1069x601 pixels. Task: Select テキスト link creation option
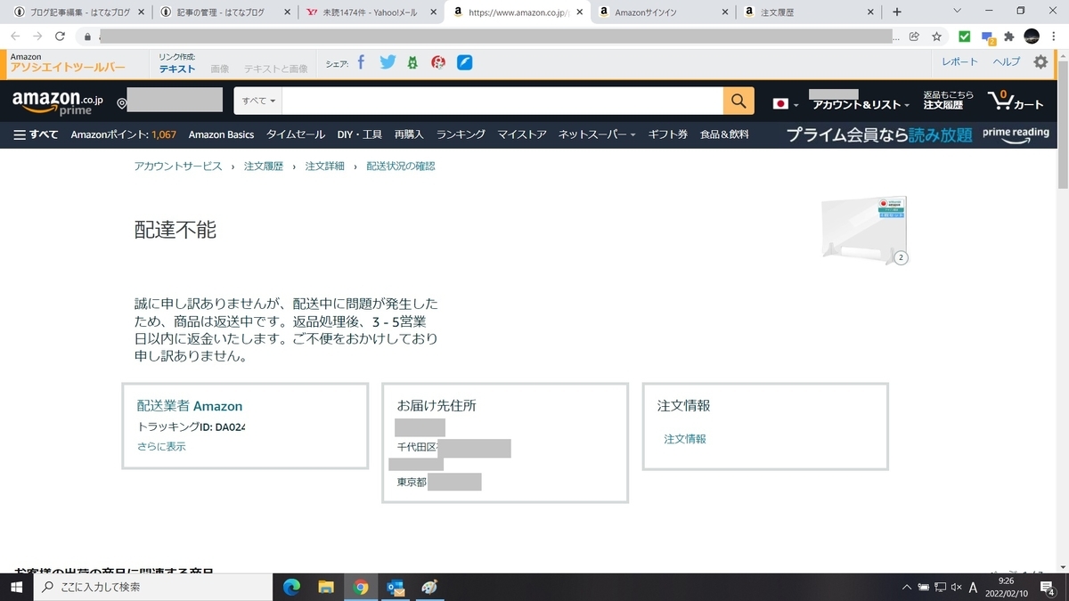coord(176,68)
